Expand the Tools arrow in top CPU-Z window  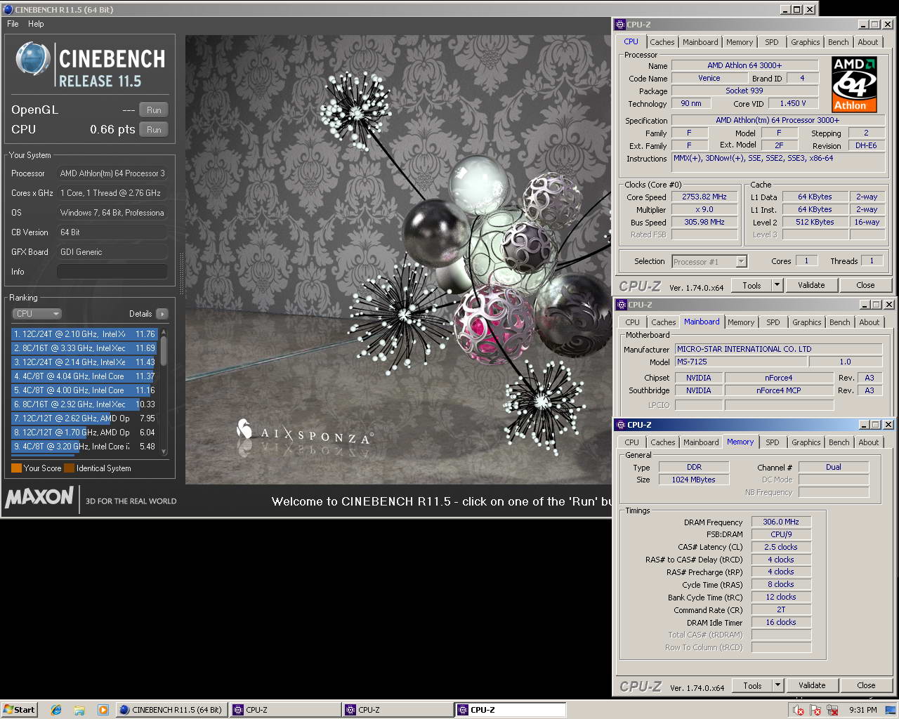coord(777,285)
